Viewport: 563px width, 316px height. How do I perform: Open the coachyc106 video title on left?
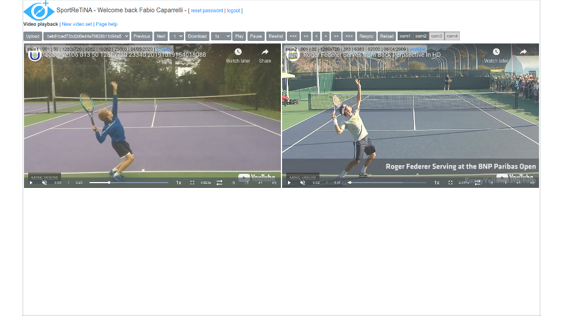pyautogui.click(x=126, y=55)
